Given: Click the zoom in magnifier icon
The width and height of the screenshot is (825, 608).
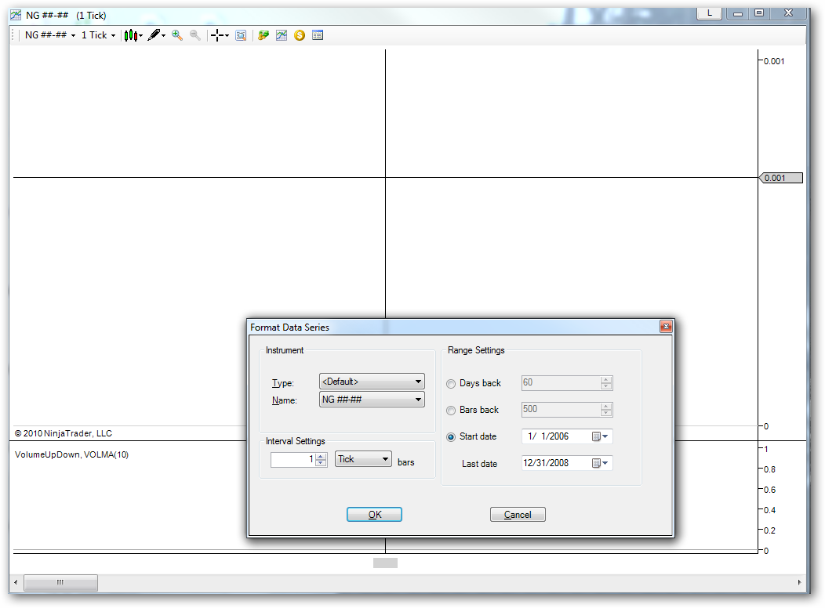Looking at the screenshot, I should [x=177, y=35].
